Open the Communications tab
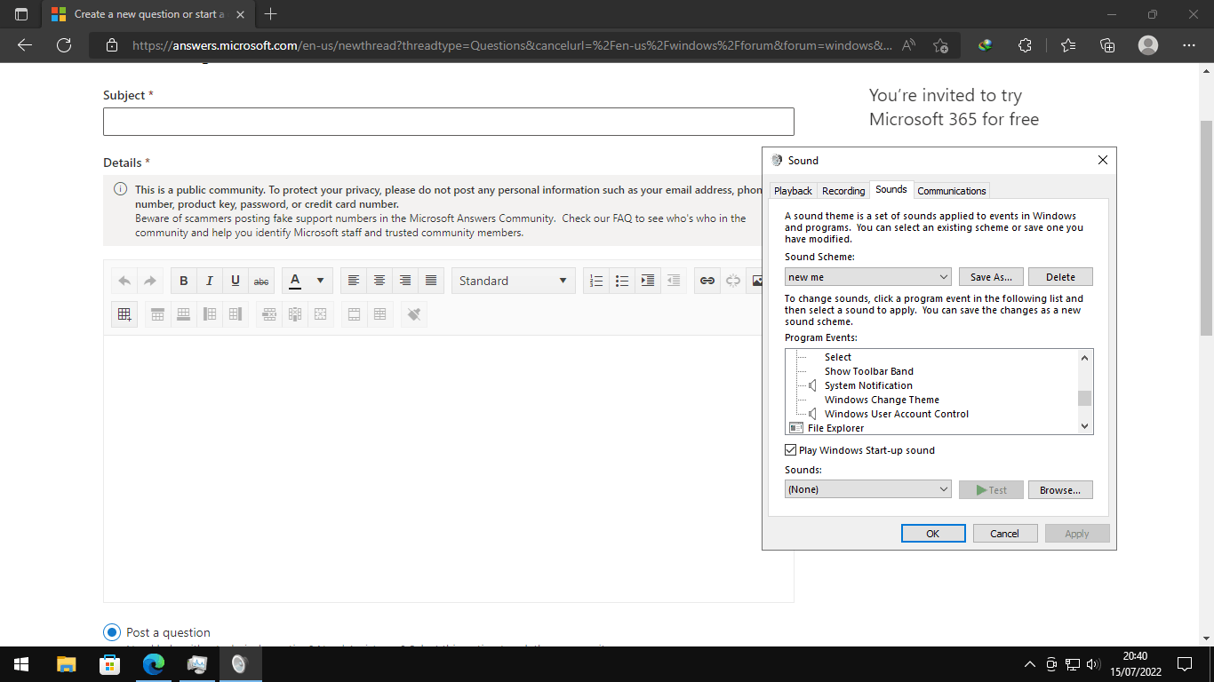Viewport: 1214px width, 682px height. 952,190
